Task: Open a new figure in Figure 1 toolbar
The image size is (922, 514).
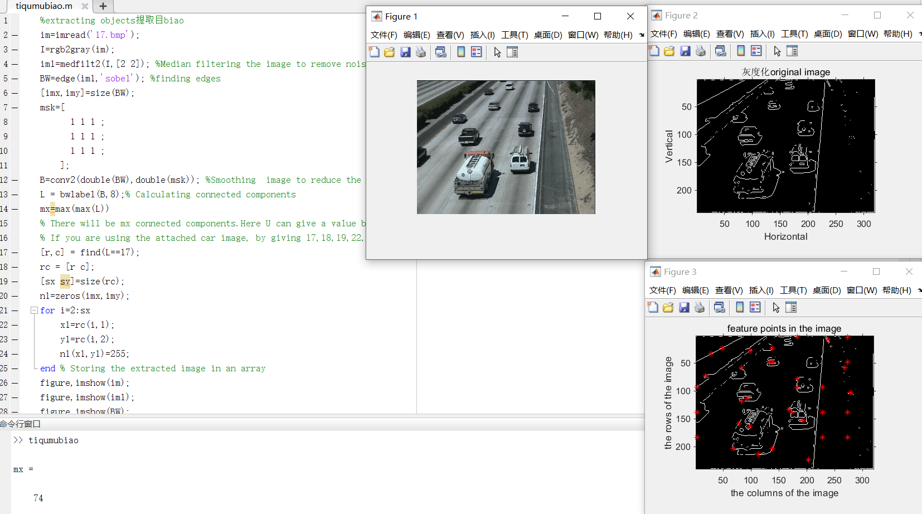Action: pos(375,52)
